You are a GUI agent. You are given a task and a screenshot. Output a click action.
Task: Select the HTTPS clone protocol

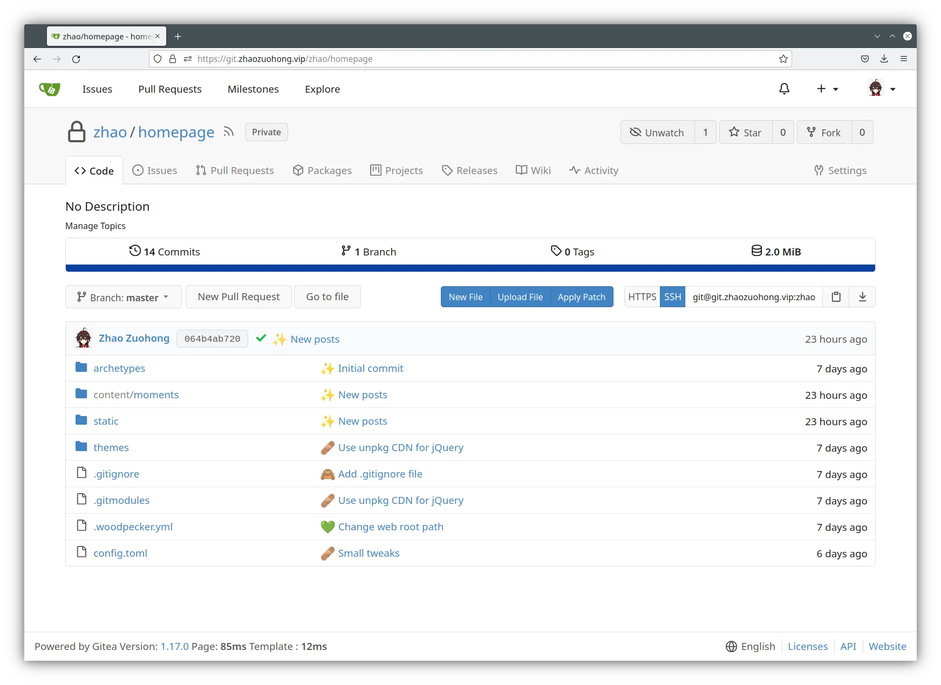pos(642,297)
